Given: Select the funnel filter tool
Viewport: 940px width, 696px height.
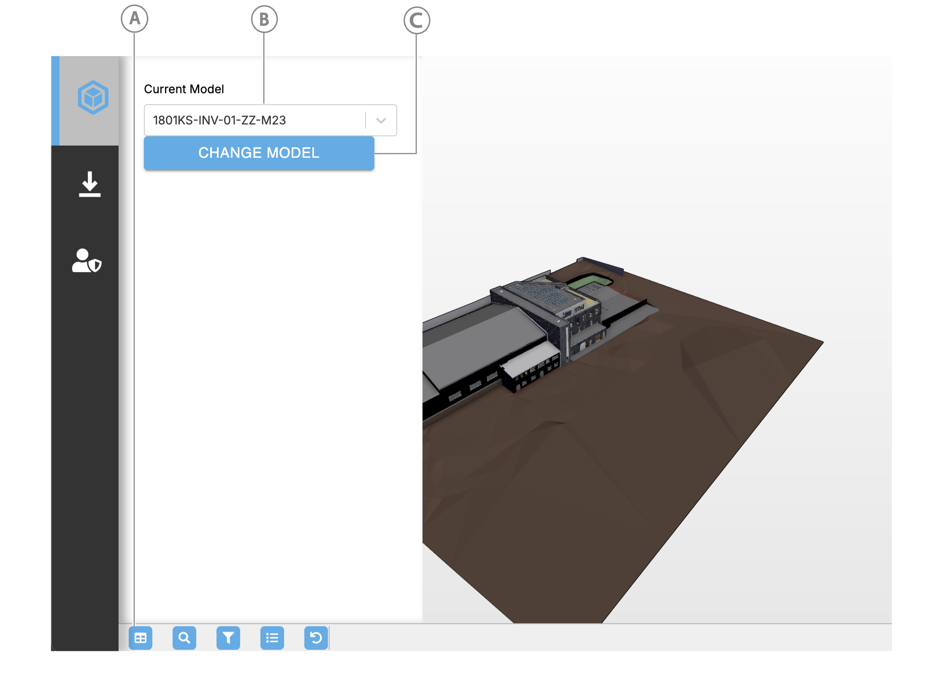Looking at the screenshot, I should pos(228,638).
